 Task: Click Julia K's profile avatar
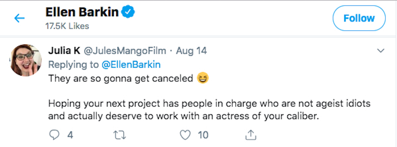point(26,60)
